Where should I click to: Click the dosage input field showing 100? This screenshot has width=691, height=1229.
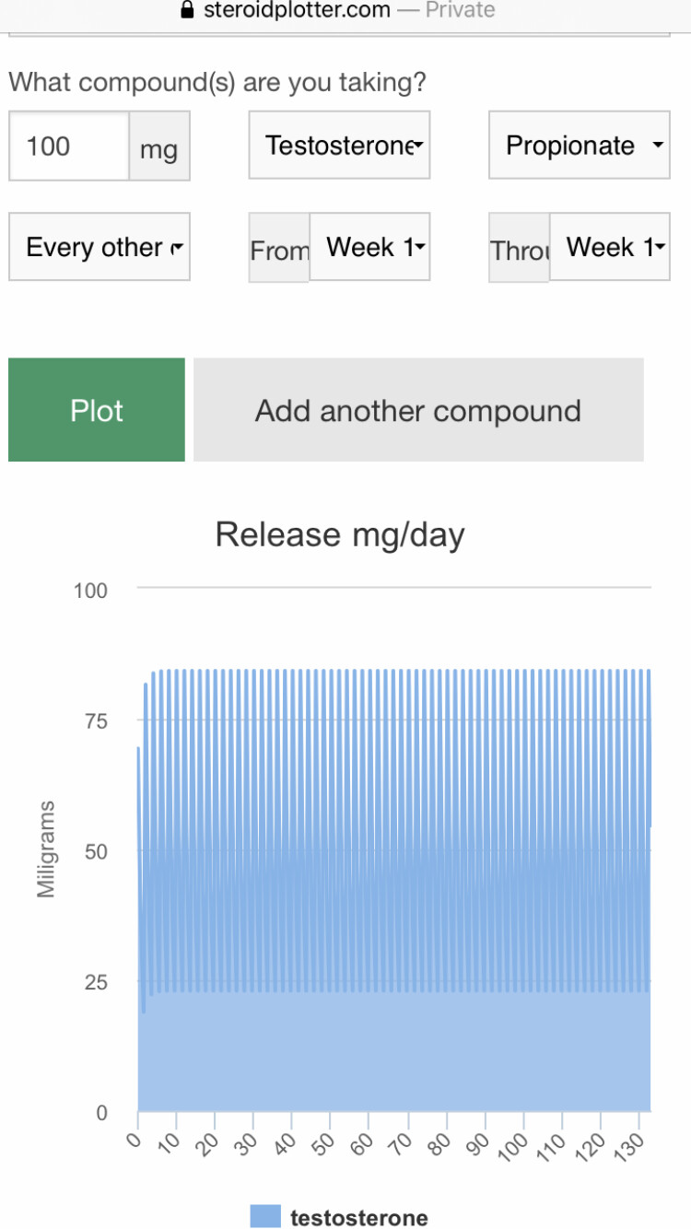69,146
